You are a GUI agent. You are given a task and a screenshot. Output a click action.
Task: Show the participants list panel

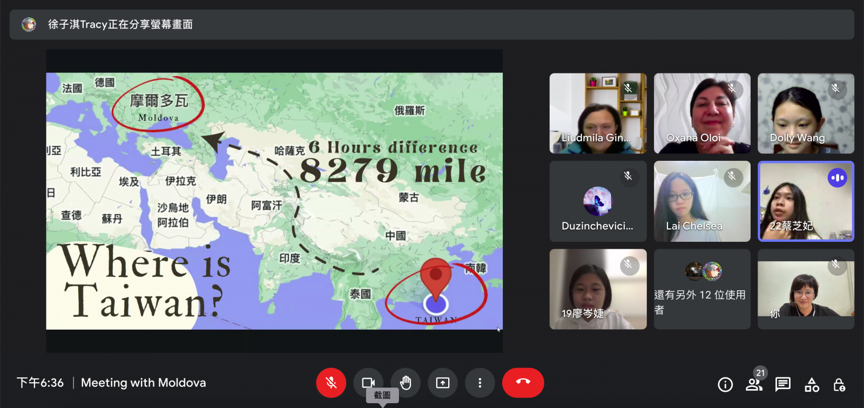(x=754, y=384)
